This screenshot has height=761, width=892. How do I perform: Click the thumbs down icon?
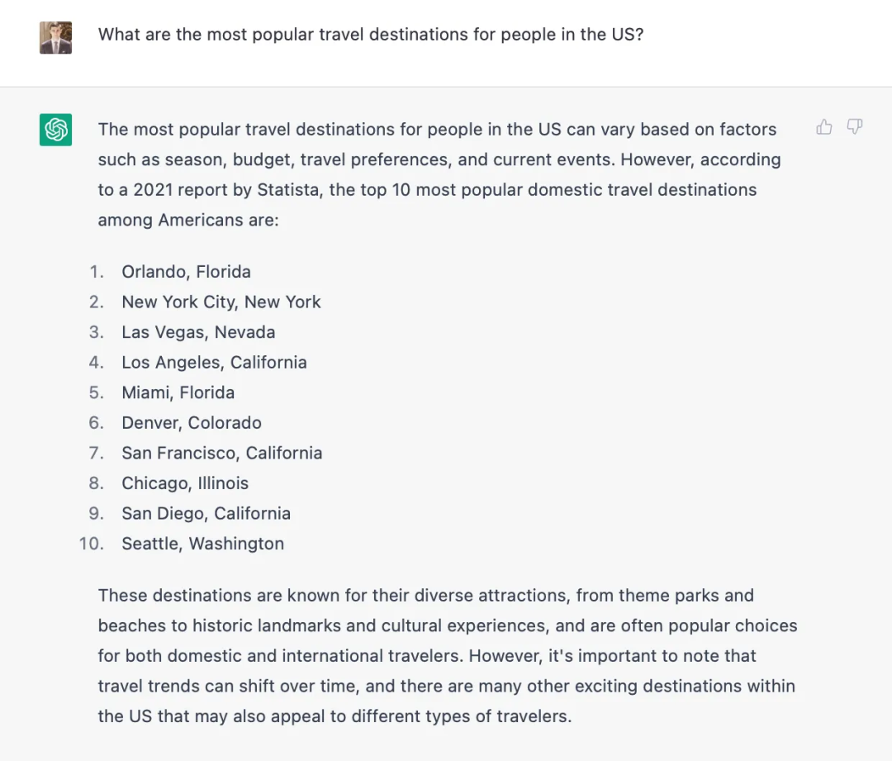click(x=855, y=127)
